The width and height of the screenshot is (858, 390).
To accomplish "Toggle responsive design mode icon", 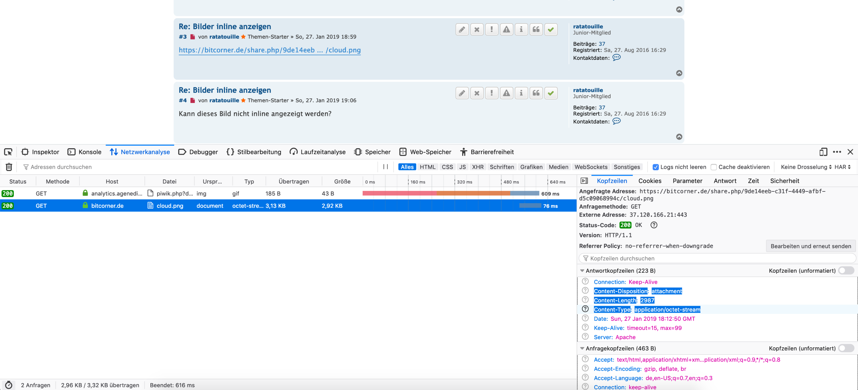I will click(823, 152).
